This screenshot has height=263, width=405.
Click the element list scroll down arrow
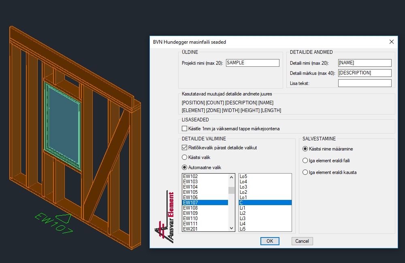tap(231, 228)
